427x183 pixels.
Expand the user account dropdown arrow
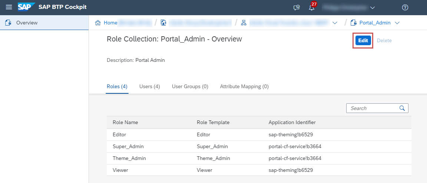coord(373,8)
